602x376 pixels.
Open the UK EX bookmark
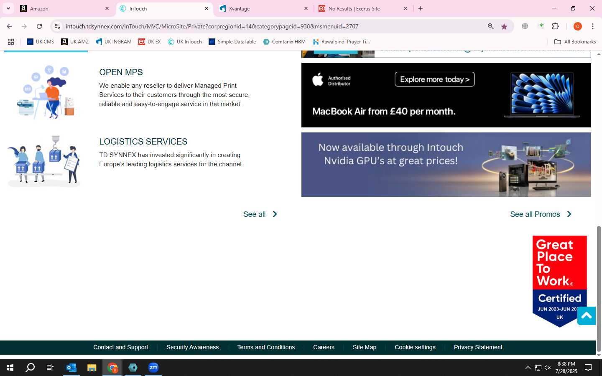pyautogui.click(x=150, y=42)
